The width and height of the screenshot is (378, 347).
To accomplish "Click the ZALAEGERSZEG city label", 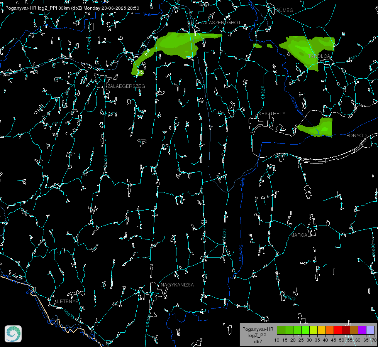I will 126,86.
